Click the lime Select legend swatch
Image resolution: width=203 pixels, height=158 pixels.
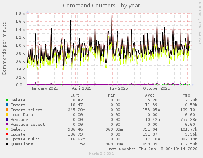7,129
